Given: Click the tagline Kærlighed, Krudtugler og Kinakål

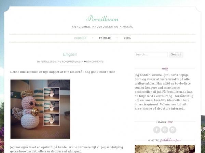Looking at the screenshot, I should click(102, 27).
